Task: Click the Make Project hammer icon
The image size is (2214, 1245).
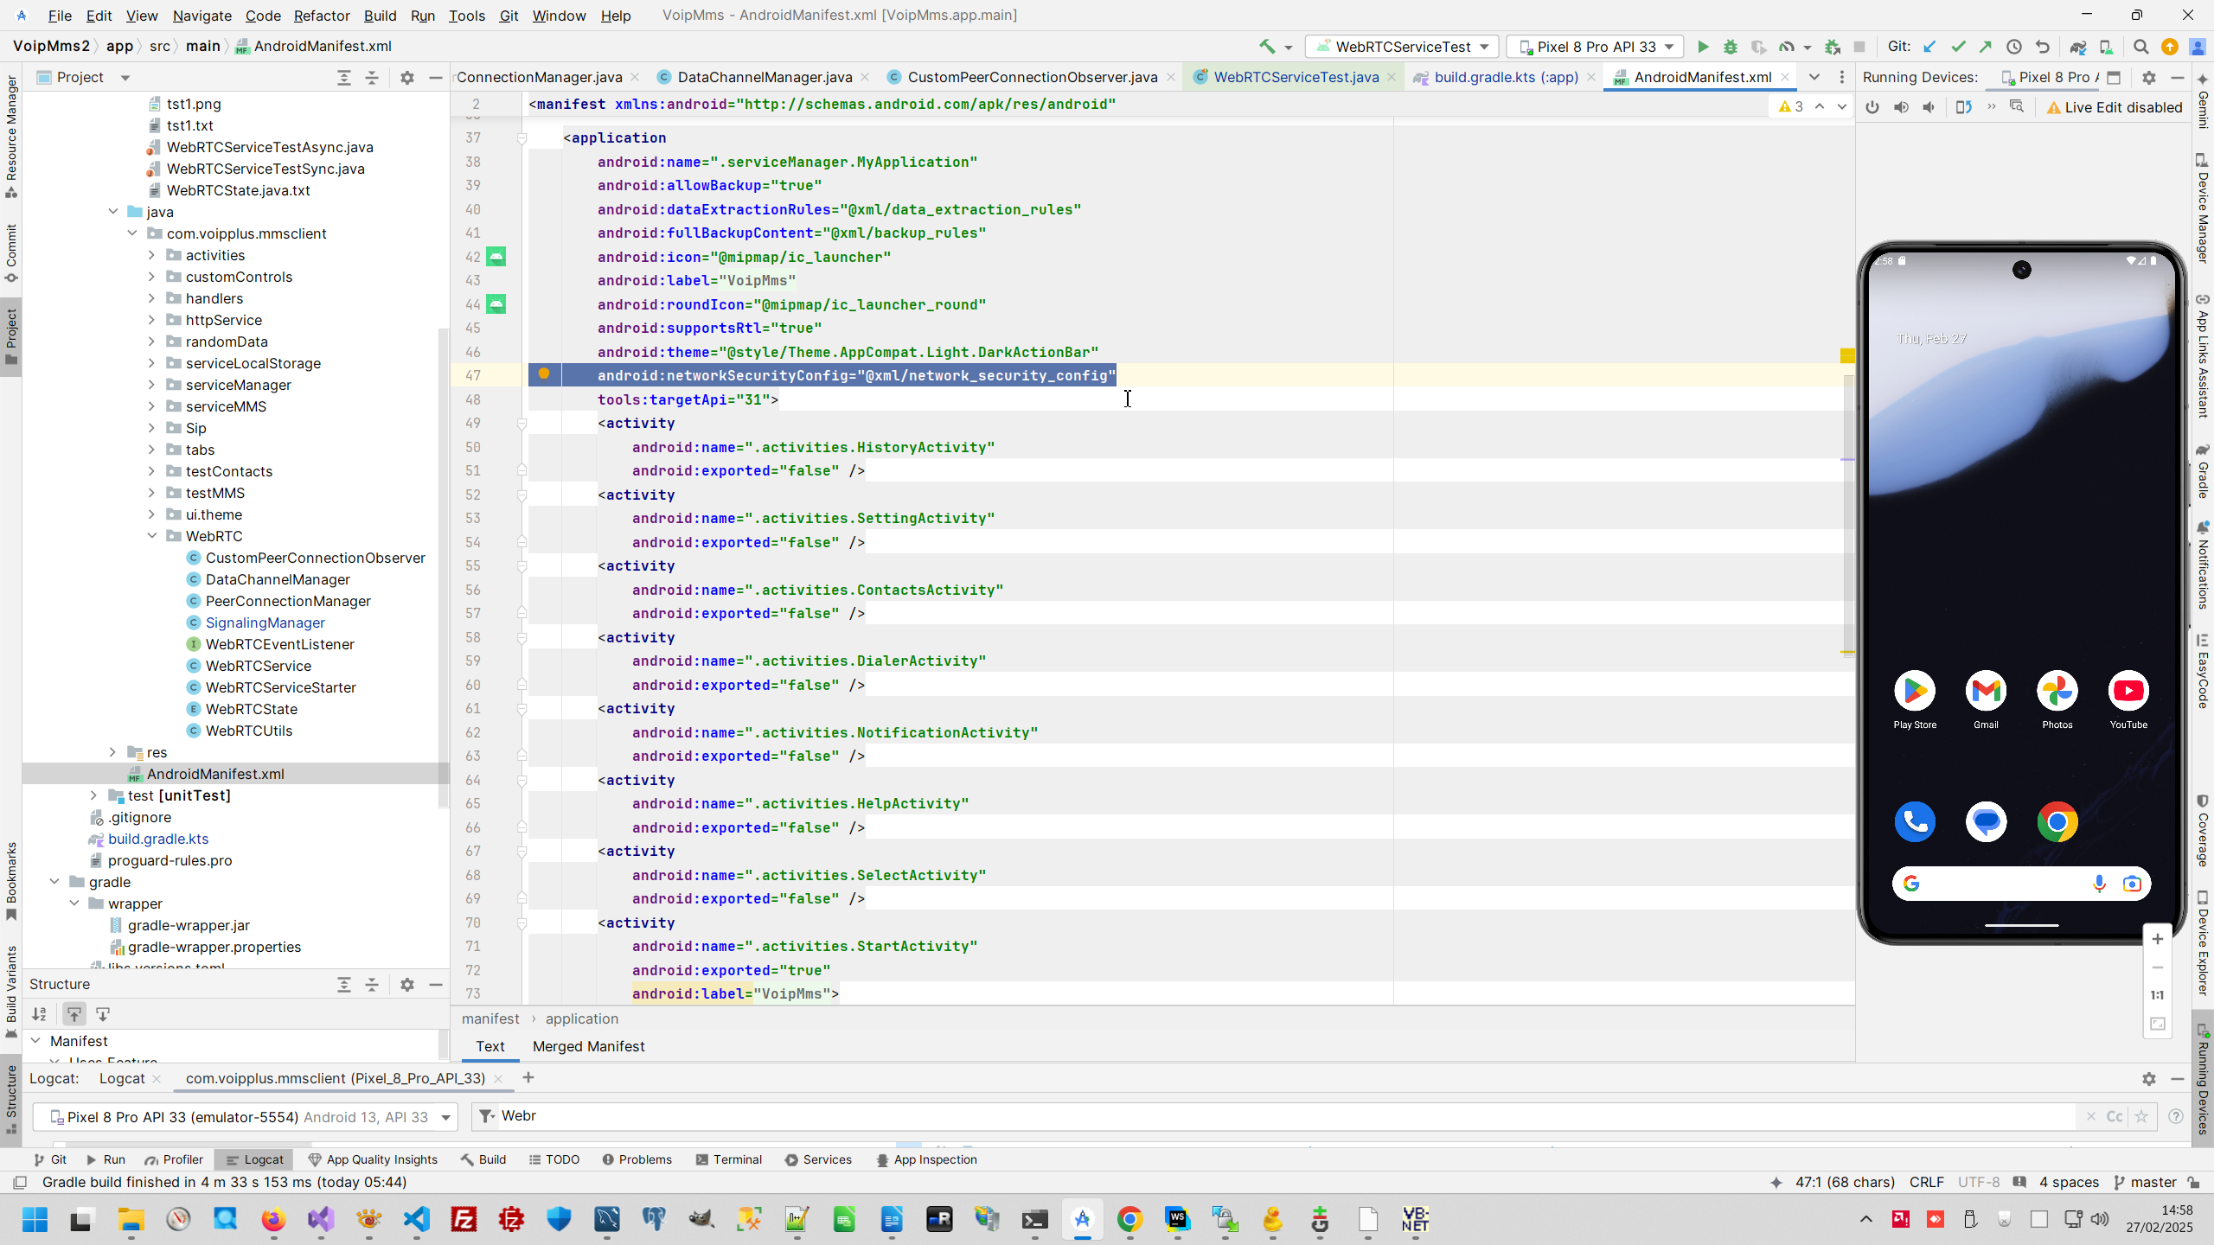Action: pos(1267,47)
